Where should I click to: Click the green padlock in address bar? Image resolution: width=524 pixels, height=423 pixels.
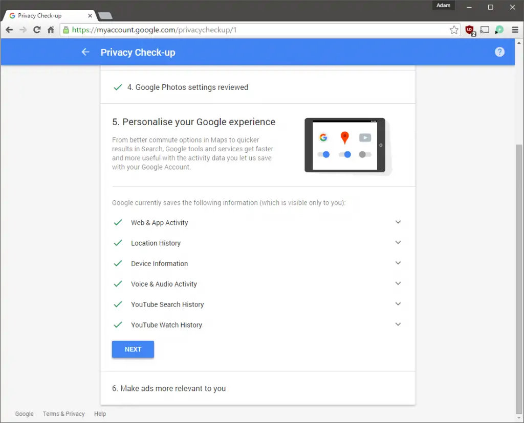[x=66, y=30]
